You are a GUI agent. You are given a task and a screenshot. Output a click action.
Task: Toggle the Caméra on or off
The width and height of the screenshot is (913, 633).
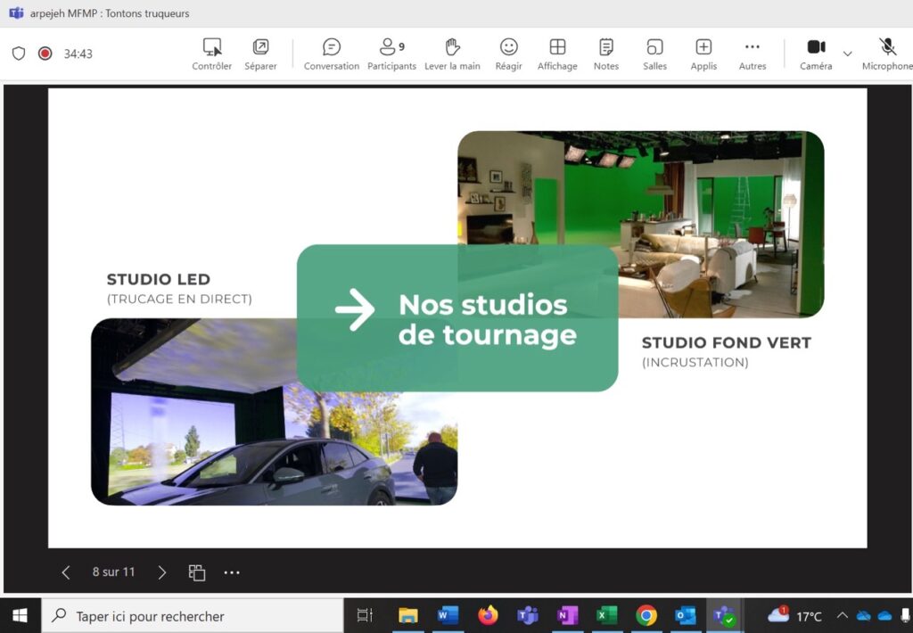816,53
